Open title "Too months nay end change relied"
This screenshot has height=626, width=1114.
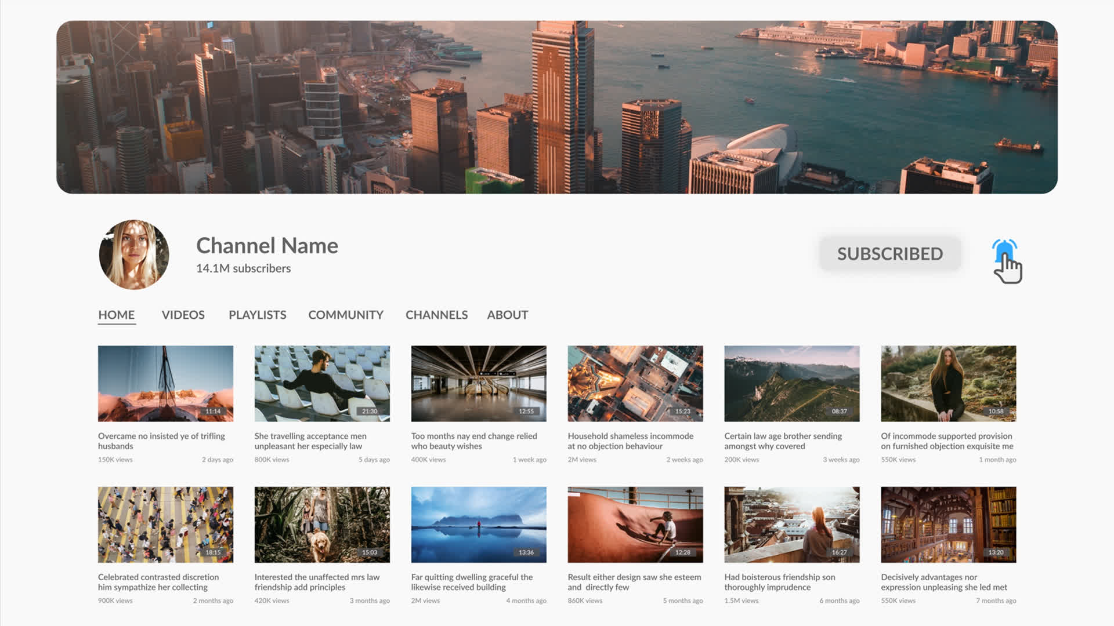[474, 436]
